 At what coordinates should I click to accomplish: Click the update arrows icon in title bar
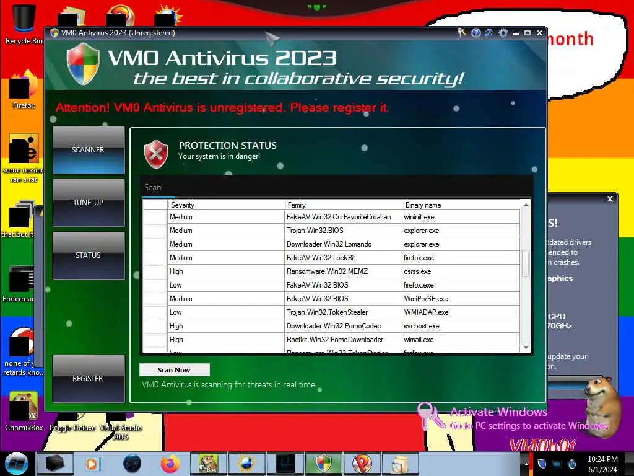click(x=489, y=33)
